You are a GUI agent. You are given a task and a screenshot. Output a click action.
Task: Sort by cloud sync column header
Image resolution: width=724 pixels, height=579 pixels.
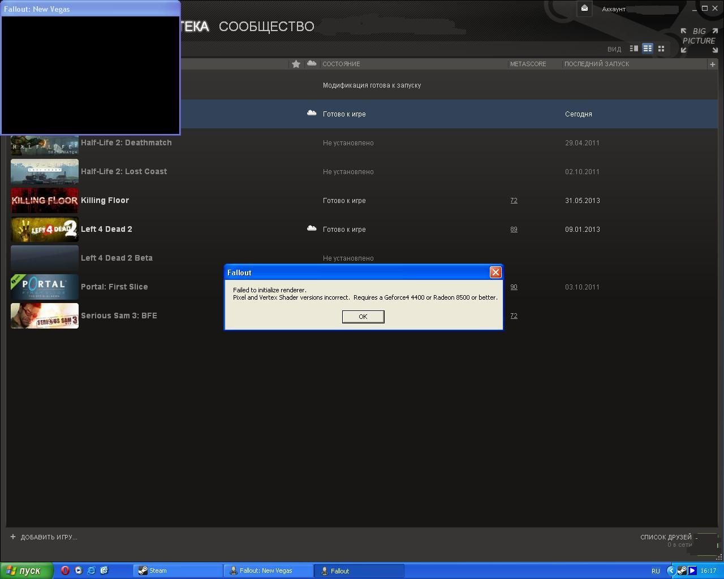coord(311,63)
